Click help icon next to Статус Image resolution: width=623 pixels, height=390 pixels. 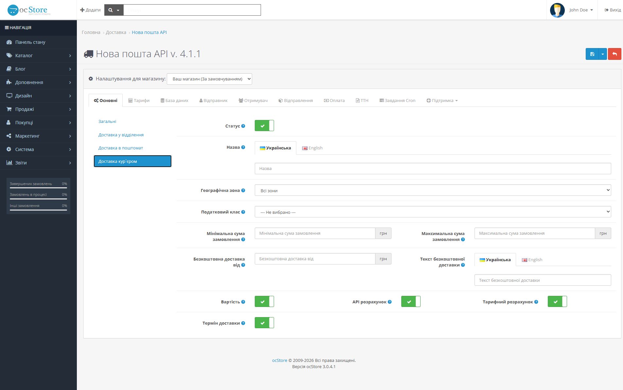[x=243, y=126]
